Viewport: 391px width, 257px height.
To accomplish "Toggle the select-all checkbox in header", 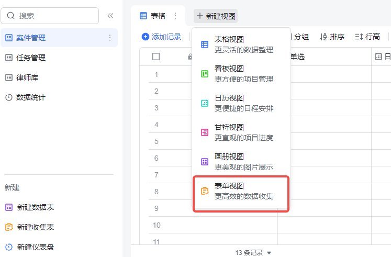I will pos(156,57).
